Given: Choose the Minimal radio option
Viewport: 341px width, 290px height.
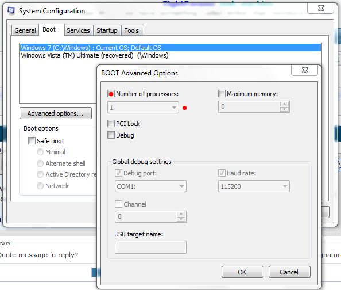Looking at the screenshot, I should [x=40, y=152].
